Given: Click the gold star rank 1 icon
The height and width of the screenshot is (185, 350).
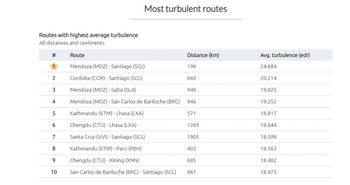Looking at the screenshot, I should (54, 66).
